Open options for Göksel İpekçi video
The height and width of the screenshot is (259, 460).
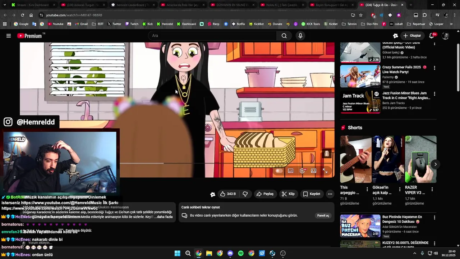tap(434, 44)
